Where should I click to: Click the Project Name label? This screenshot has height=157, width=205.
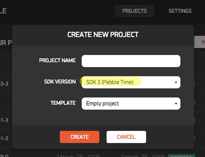57,60
